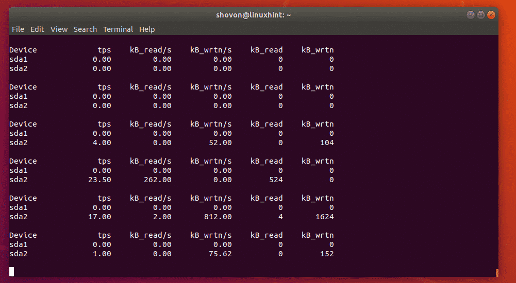
Task: Click the terminal scrollbar handle
Action: pyautogui.click(x=496, y=273)
